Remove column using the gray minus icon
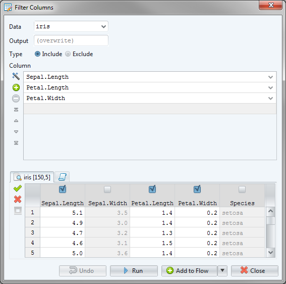The height and width of the screenshot is (284, 286). pyautogui.click(x=16, y=99)
